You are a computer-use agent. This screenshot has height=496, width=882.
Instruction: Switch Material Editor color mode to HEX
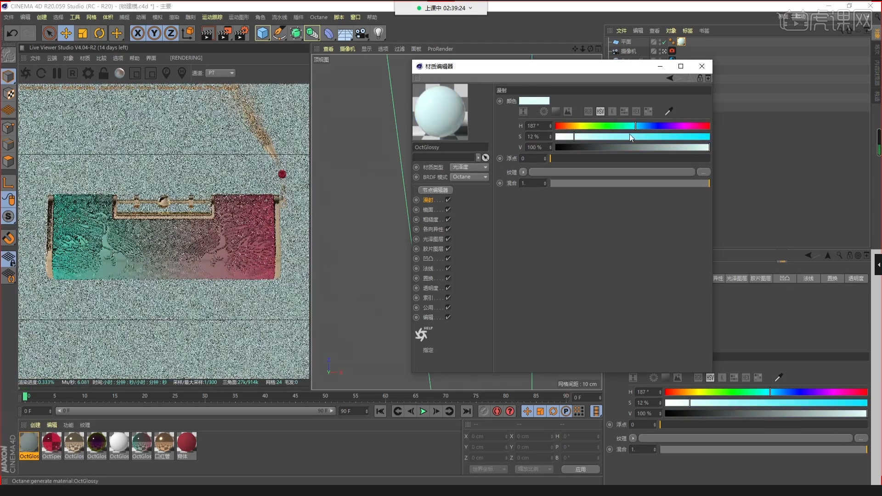click(636, 111)
